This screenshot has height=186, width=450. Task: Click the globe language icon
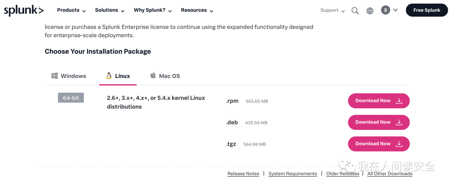[370, 11]
